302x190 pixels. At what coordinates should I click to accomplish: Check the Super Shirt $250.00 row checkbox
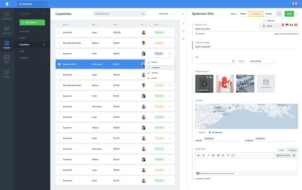(x=59, y=32)
